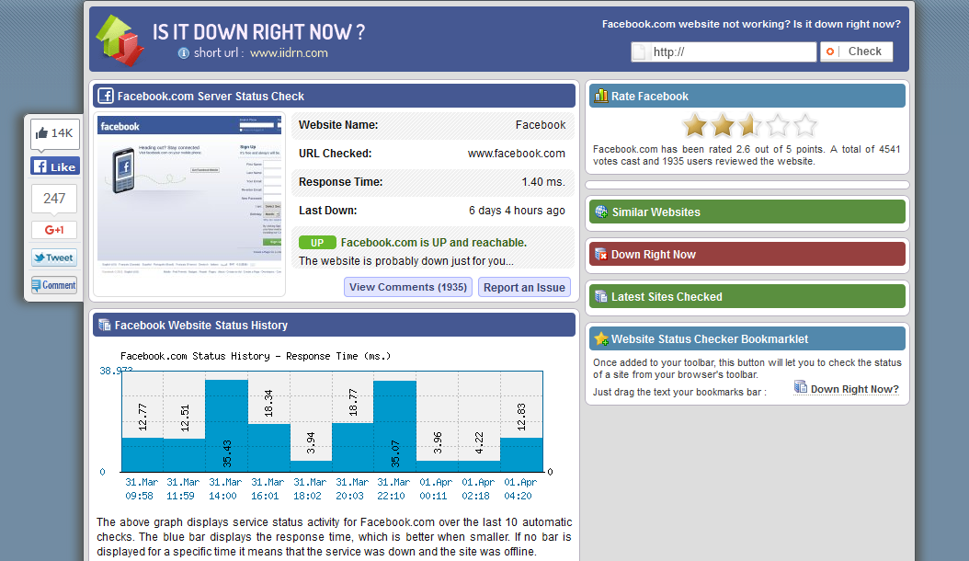The height and width of the screenshot is (561, 969).
Task: Rate Facebook with the second star
Action: [723, 126]
